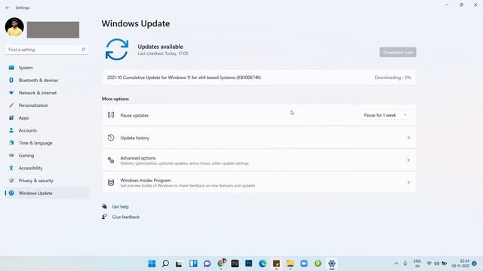Screen dimensions: 483x271
Task: Open Chat from the taskbar
Action: [207, 263]
